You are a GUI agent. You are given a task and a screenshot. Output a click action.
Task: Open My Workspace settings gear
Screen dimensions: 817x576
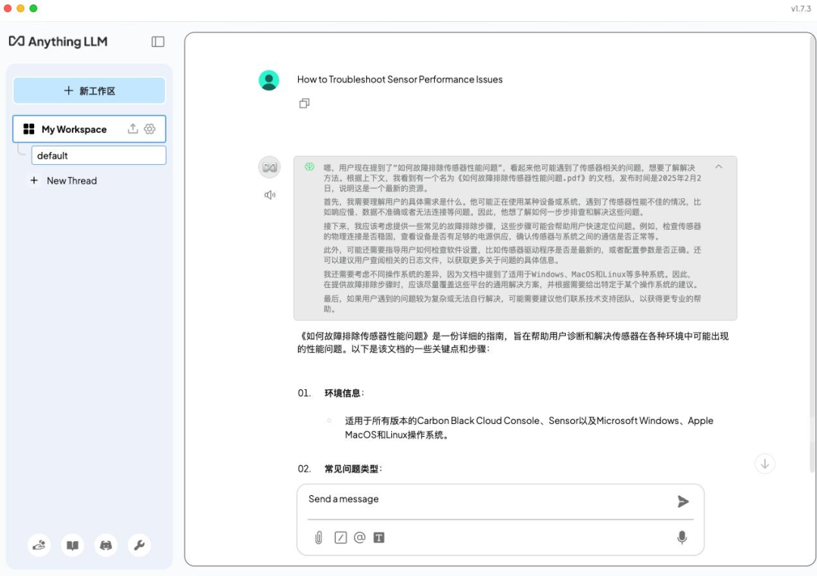[x=150, y=129]
